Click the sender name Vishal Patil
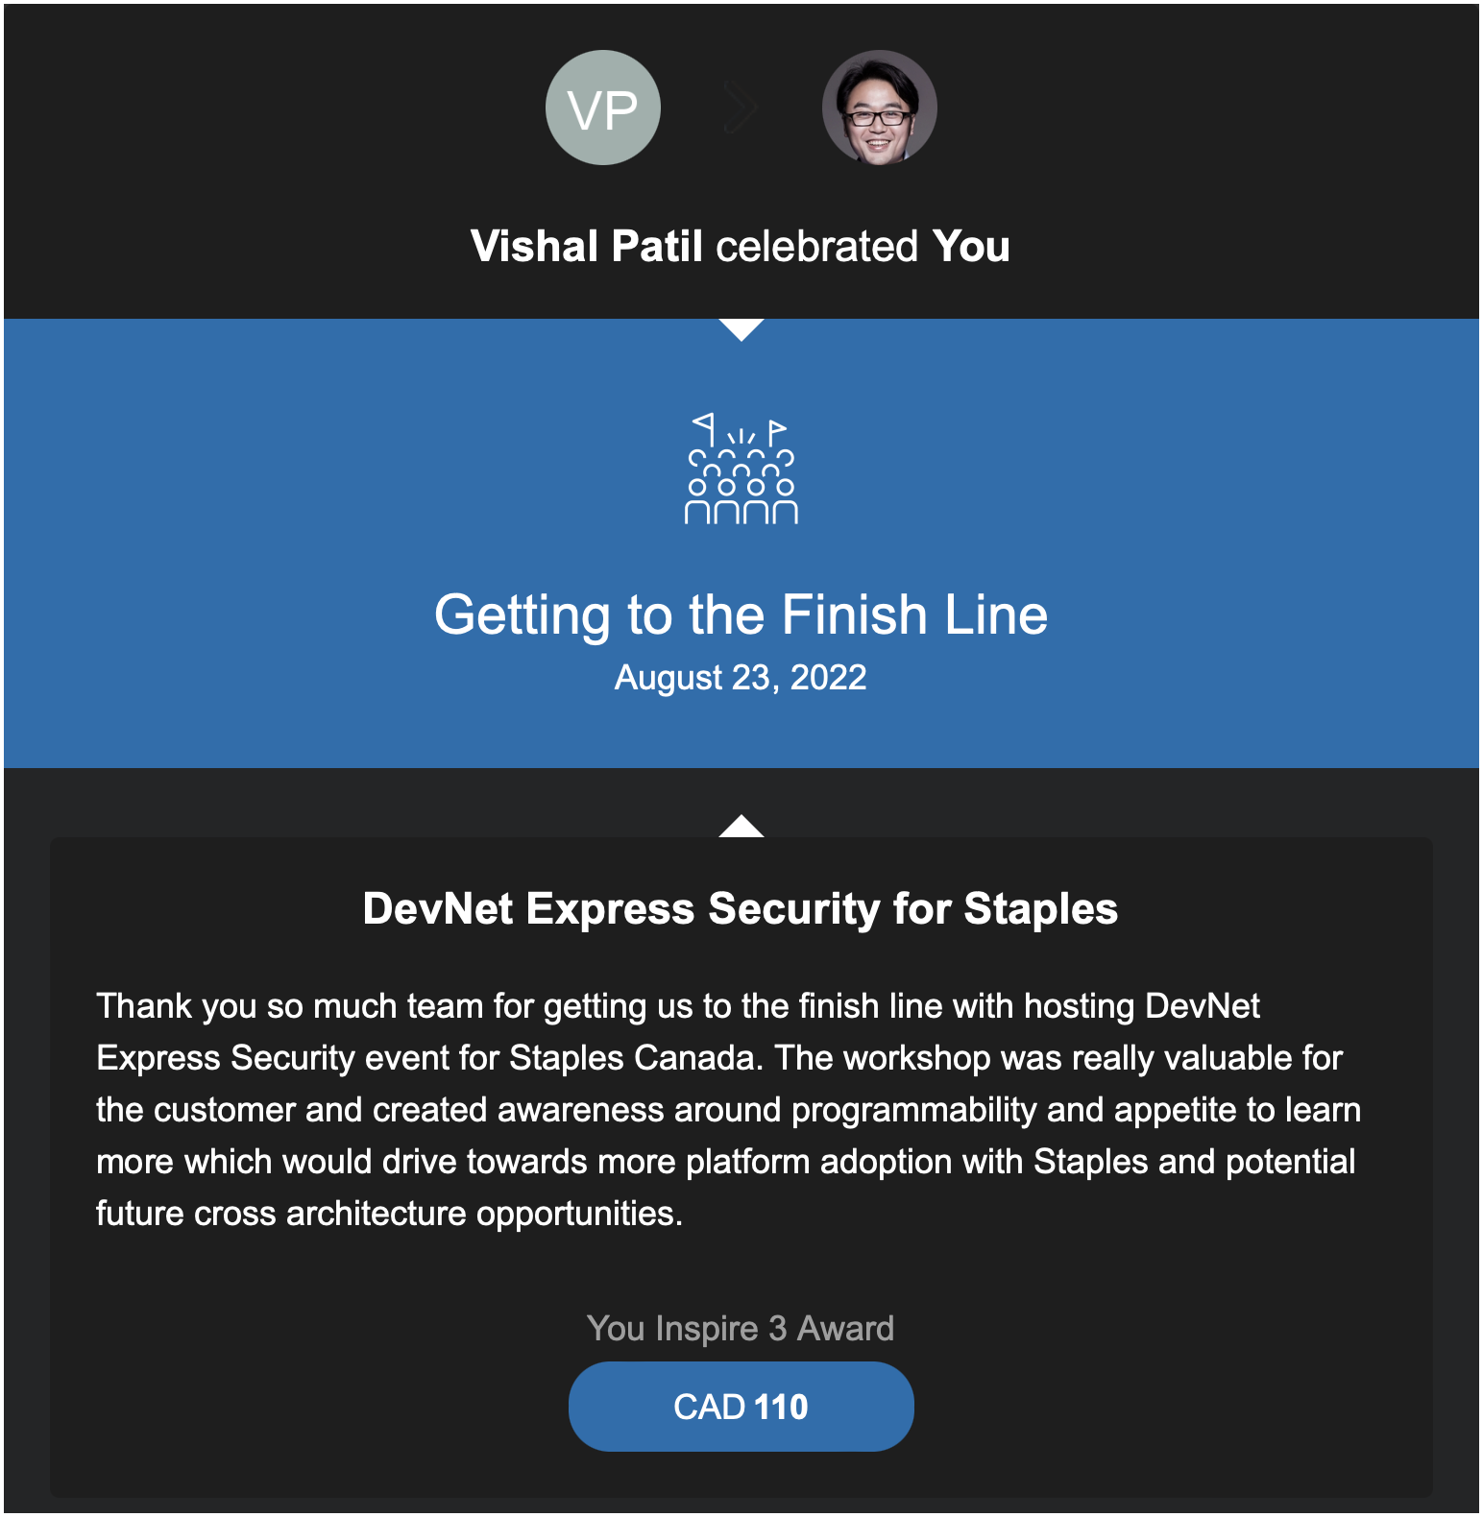Screen dimensions: 1483x1517 tap(587, 246)
